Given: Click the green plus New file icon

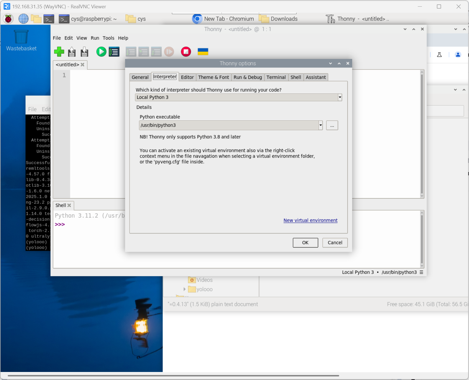Looking at the screenshot, I should 59,52.
